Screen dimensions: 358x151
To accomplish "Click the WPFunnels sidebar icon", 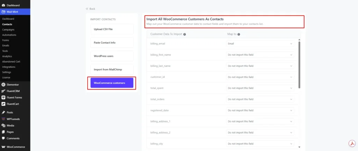I will tap(3, 119).
